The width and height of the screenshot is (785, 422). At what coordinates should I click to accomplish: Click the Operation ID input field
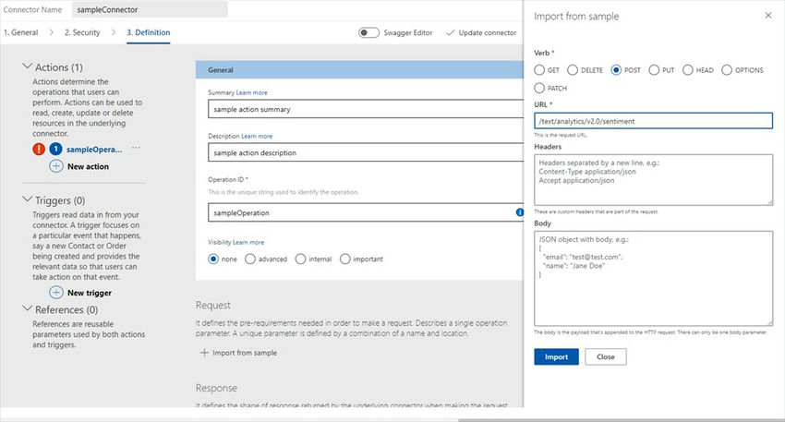click(366, 212)
